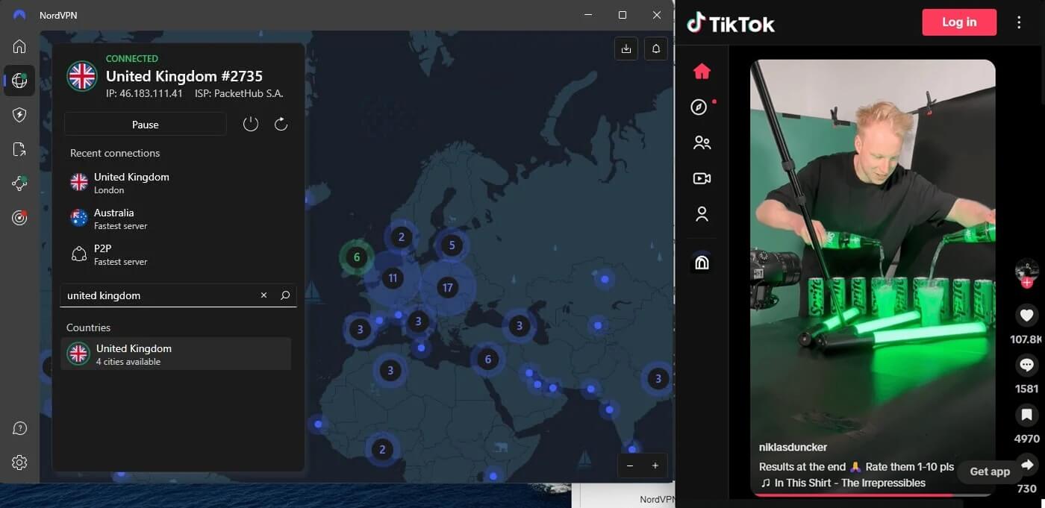The width and height of the screenshot is (1045, 508).
Task: Select the Explore compass on TikTok
Action: (699, 106)
